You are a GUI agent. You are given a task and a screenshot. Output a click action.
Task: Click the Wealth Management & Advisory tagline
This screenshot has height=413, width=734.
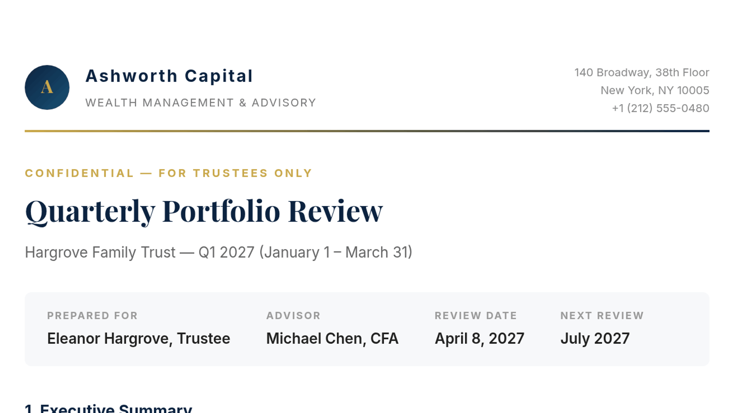[x=201, y=102]
